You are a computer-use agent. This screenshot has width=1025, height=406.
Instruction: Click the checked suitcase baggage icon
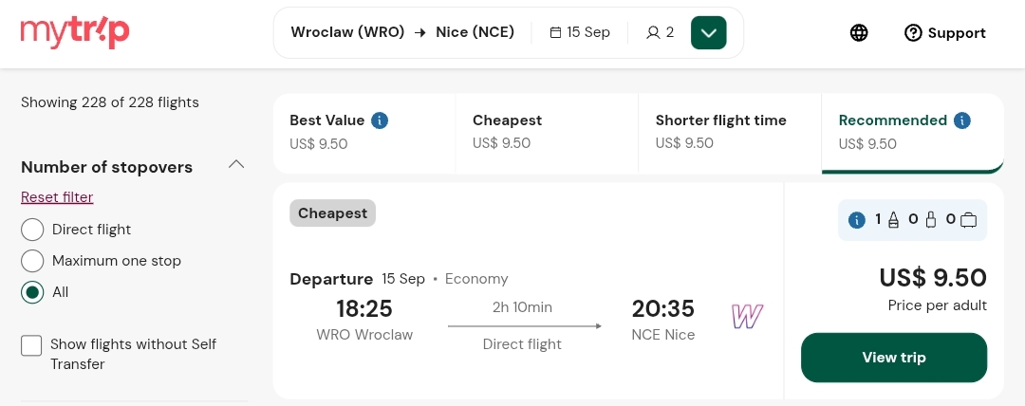click(969, 220)
